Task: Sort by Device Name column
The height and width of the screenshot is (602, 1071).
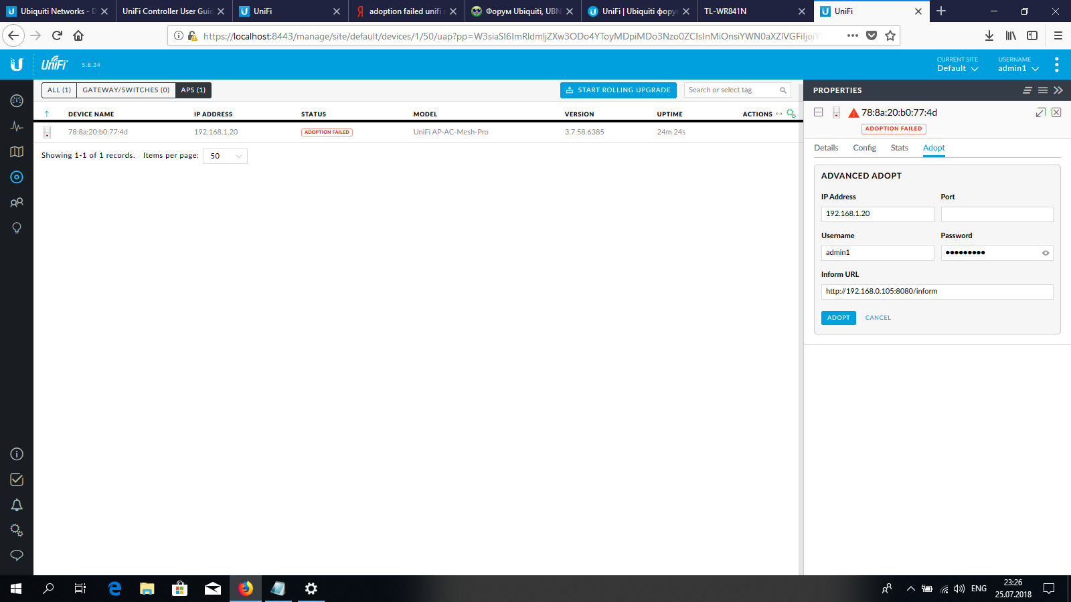Action: tap(91, 114)
